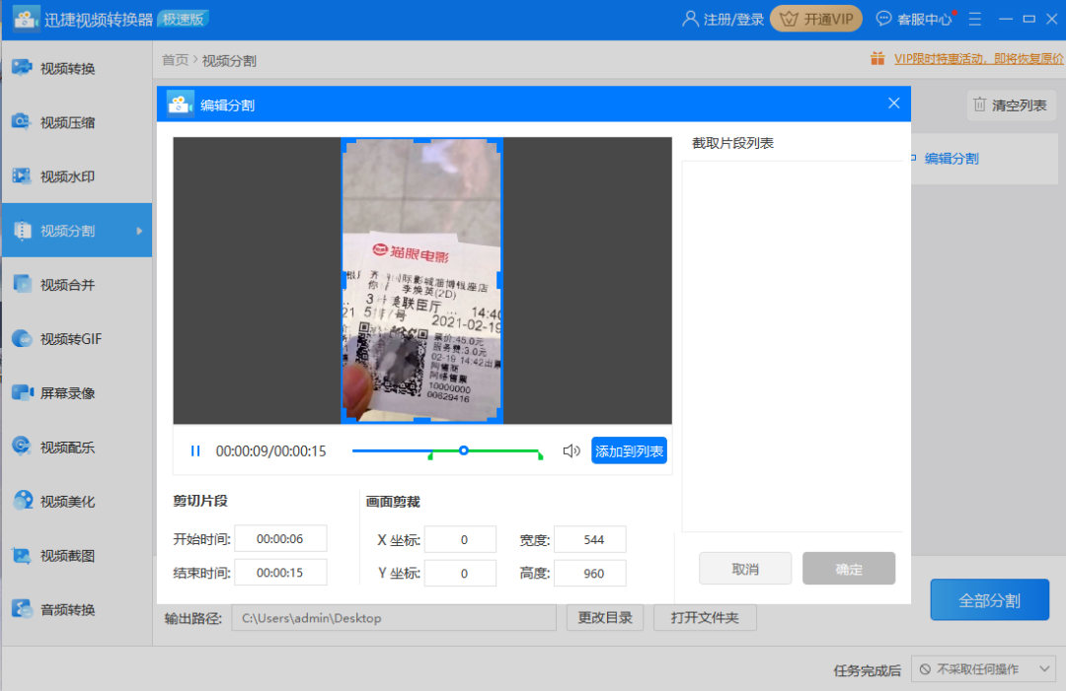Open the VIP限时特惠活动 link

click(978, 59)
